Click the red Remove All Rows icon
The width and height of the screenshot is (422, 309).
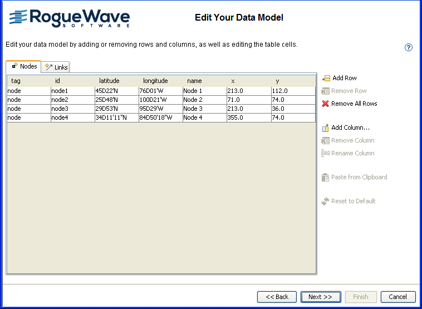(x=326, y=104)
